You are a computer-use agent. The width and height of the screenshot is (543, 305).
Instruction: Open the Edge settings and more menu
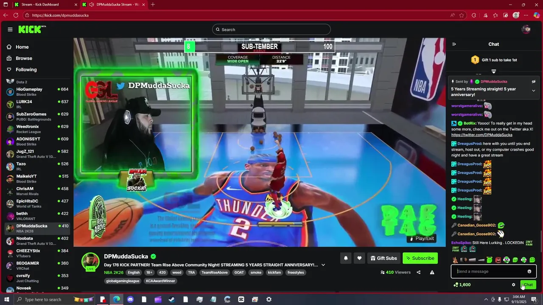526,15
